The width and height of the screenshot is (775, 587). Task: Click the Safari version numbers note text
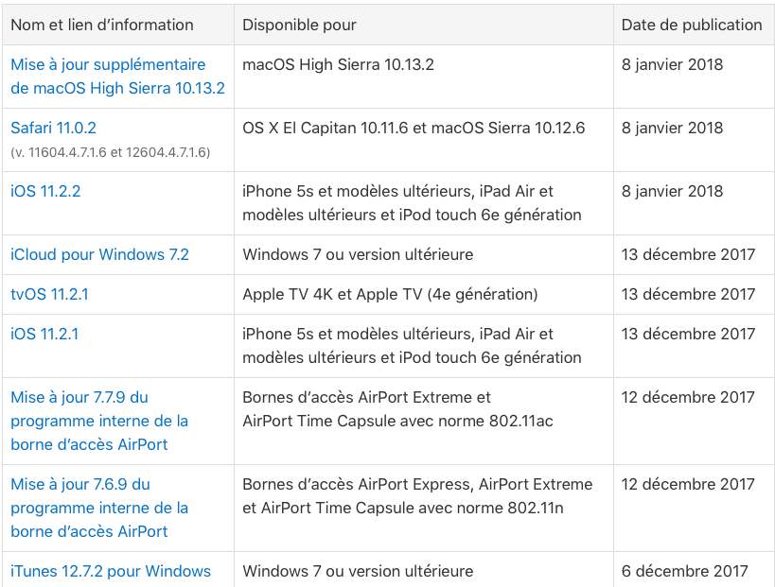tap(110, 152)
